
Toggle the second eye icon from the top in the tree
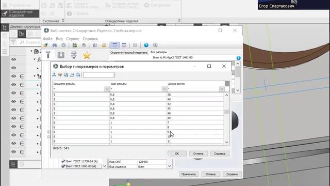point(13,68)
